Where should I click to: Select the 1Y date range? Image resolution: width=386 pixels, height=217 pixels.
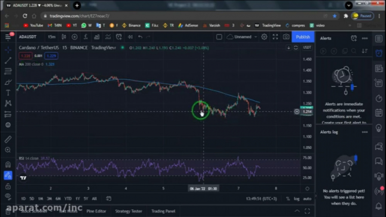[78, 199]
